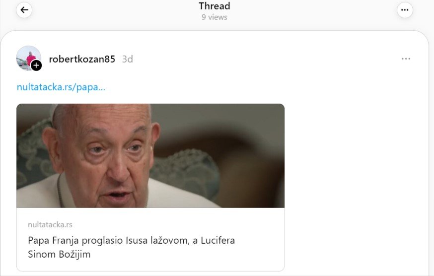Follow robertkozan85 via the plus badge

tap(36, 66)
